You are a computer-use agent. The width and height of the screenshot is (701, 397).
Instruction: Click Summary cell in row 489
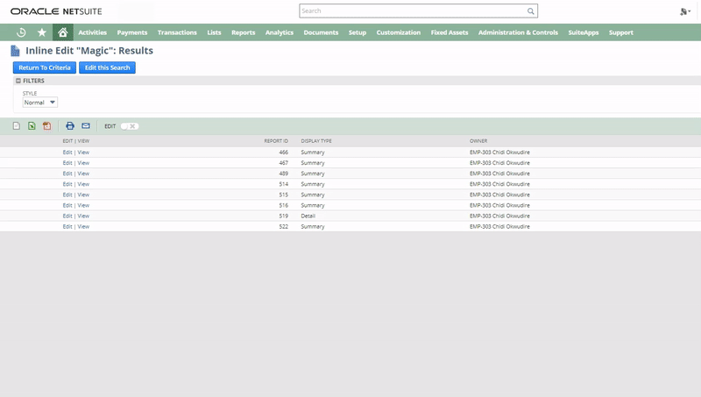[x=313, y=174]
